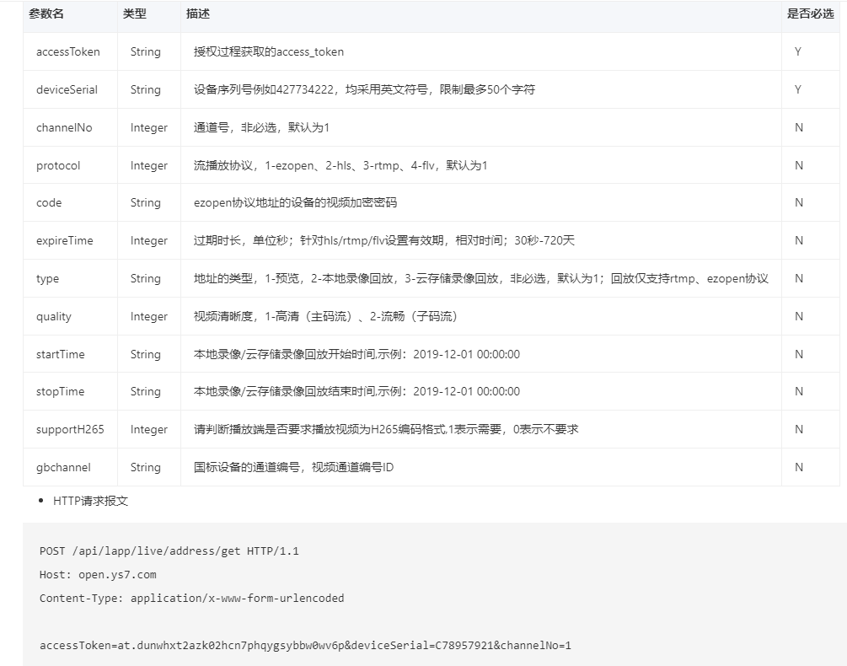The width and height of the screenshot is (847, 666).
Task: Click the channelNo parameter cell
Action: click(64, 127)
